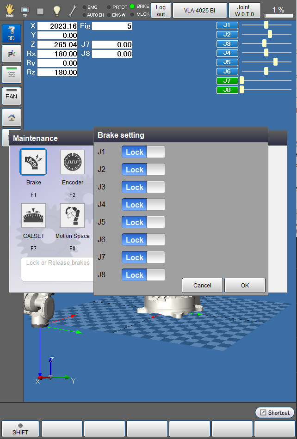
Task: Click the X coordinate input field
Action: click(57, 26)
